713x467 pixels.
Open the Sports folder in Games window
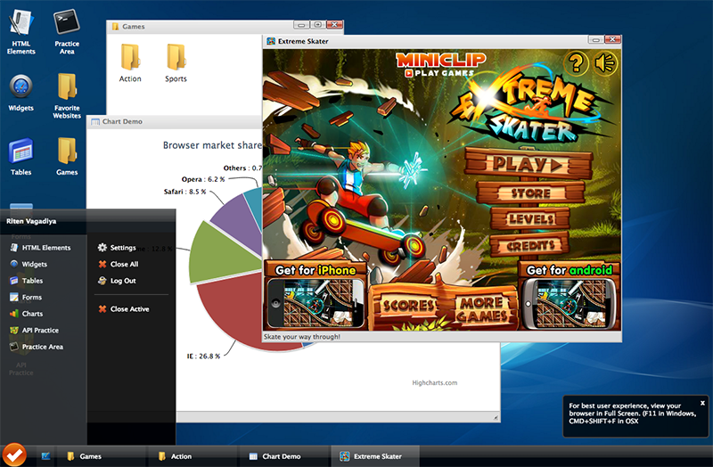coord(176,62)
